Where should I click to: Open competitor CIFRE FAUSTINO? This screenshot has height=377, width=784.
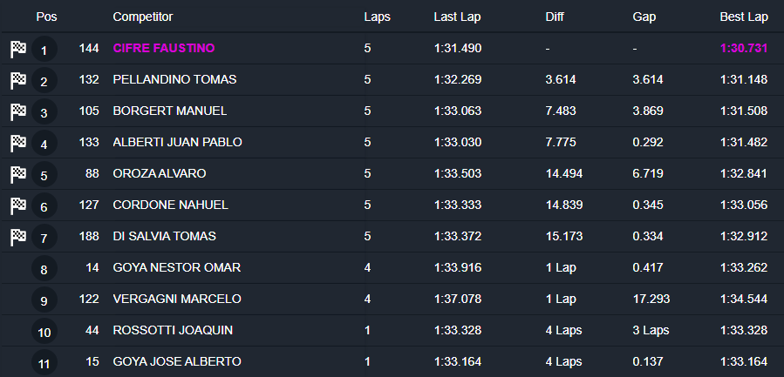(163, 49)
